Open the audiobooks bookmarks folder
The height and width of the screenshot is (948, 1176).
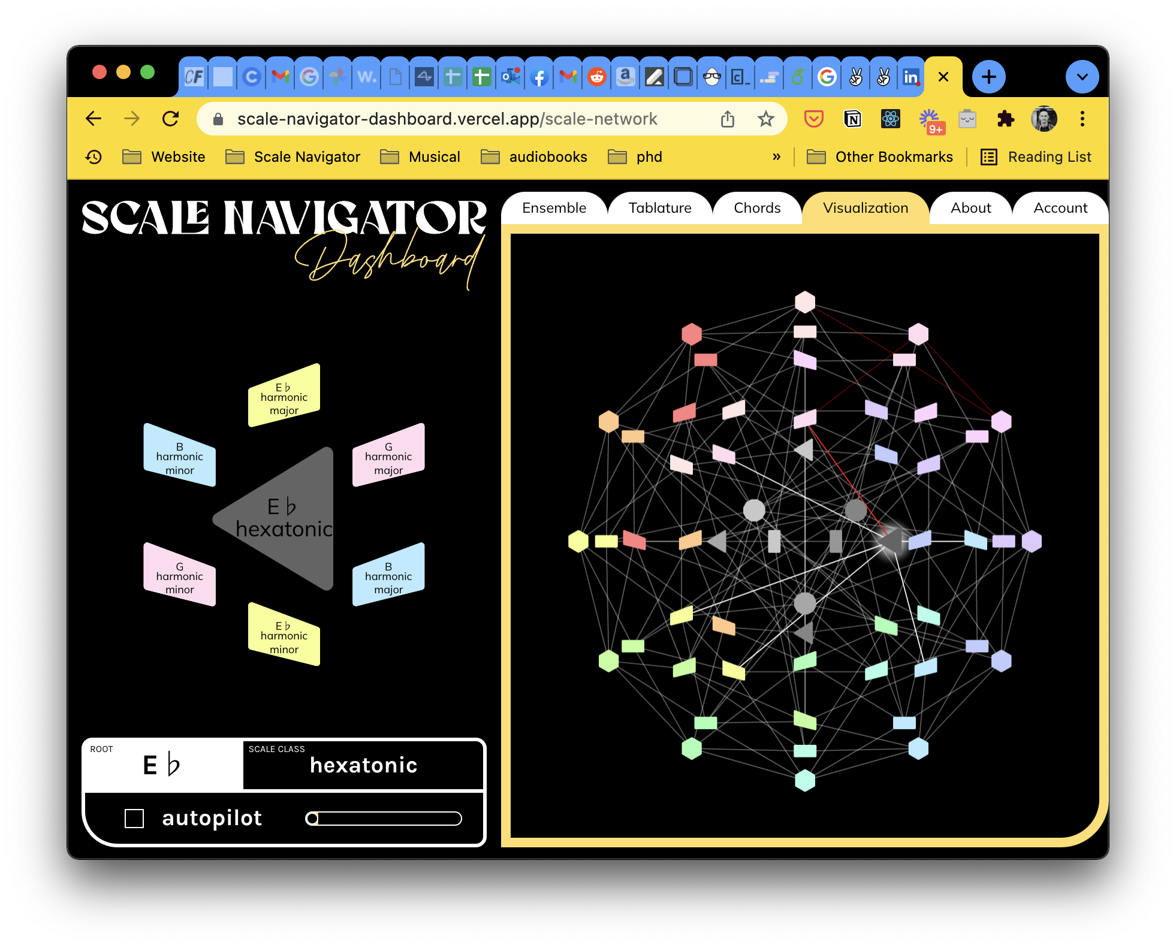(534, 157)
